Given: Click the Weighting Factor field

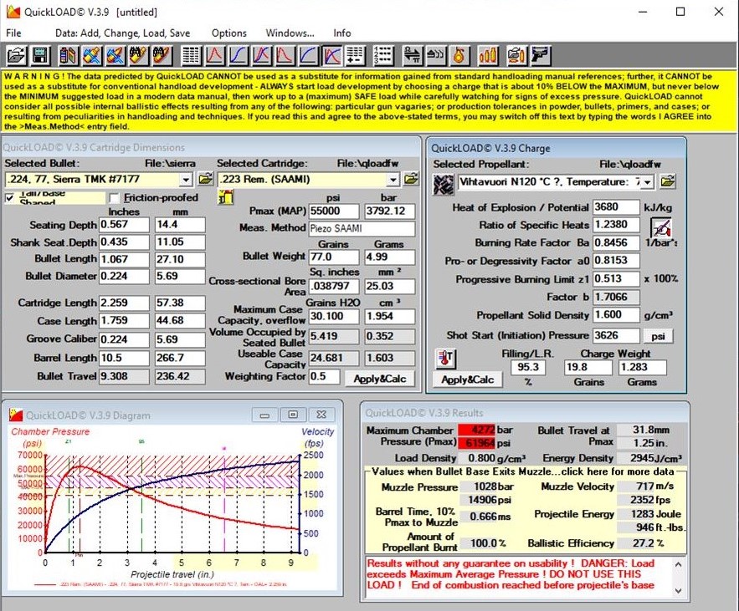Looking at the screenshot, I should pos(324,377).
